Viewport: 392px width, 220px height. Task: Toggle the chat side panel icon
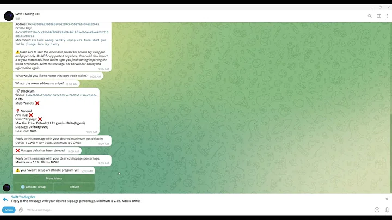click(379, 16)
